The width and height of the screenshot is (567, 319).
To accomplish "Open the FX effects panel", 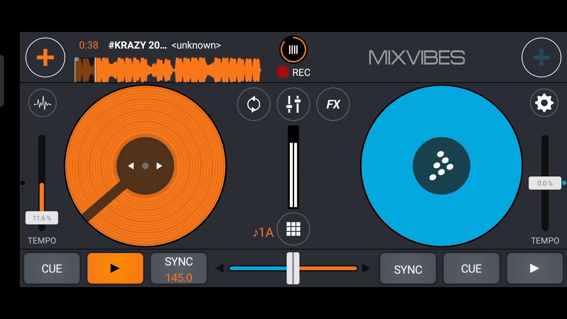I will (333, 105).
